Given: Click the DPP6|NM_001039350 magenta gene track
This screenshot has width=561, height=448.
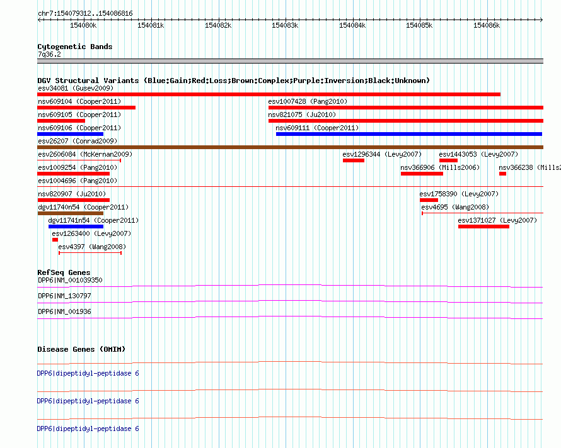Looking at the screenshot, I should pos(290,286).
